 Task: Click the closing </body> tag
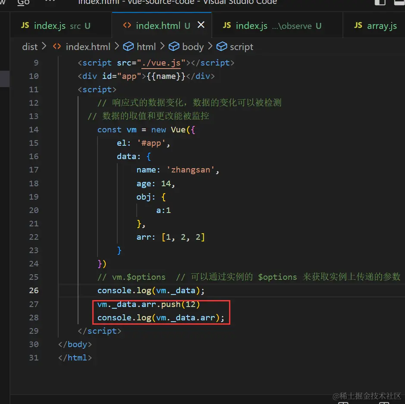tap(75, 344)
